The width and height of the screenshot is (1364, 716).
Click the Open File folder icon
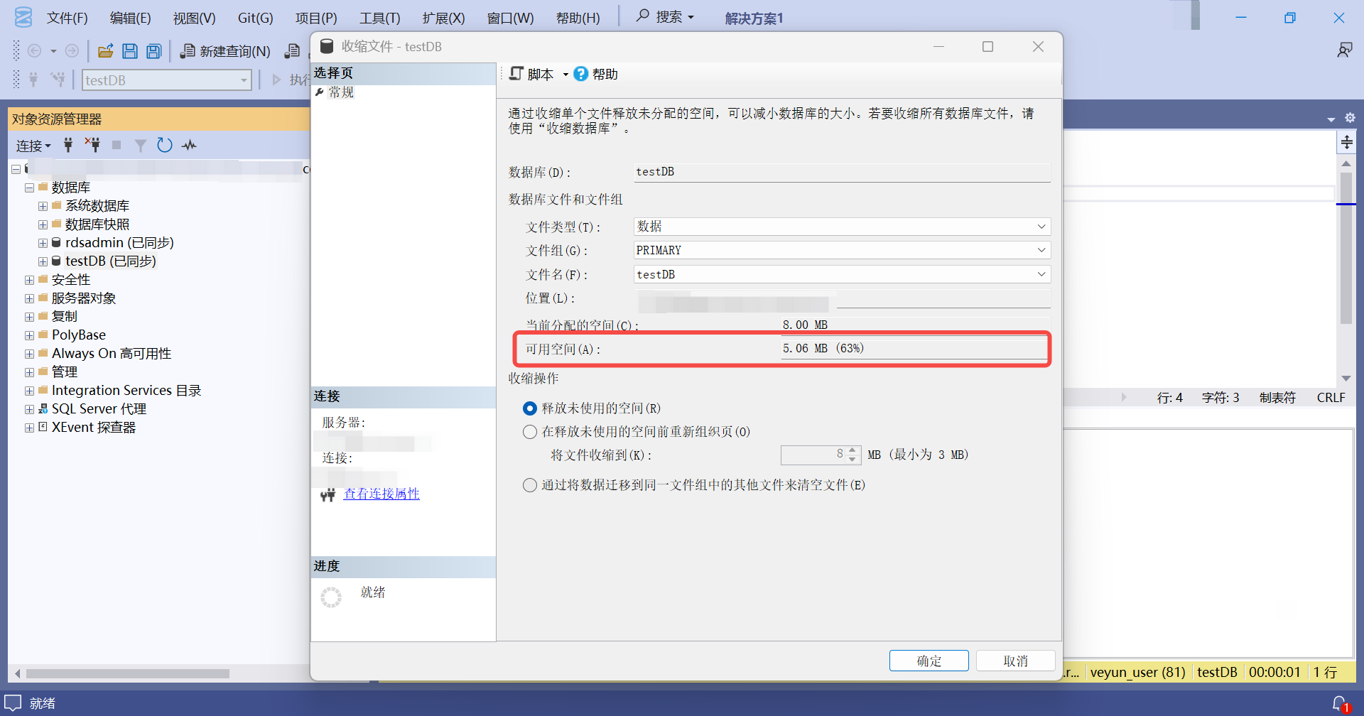click(106, 51)
